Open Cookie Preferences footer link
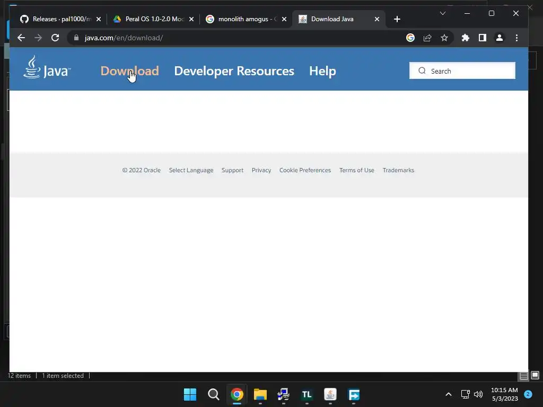This screenshot has width=543, height=407. point(305,170)
